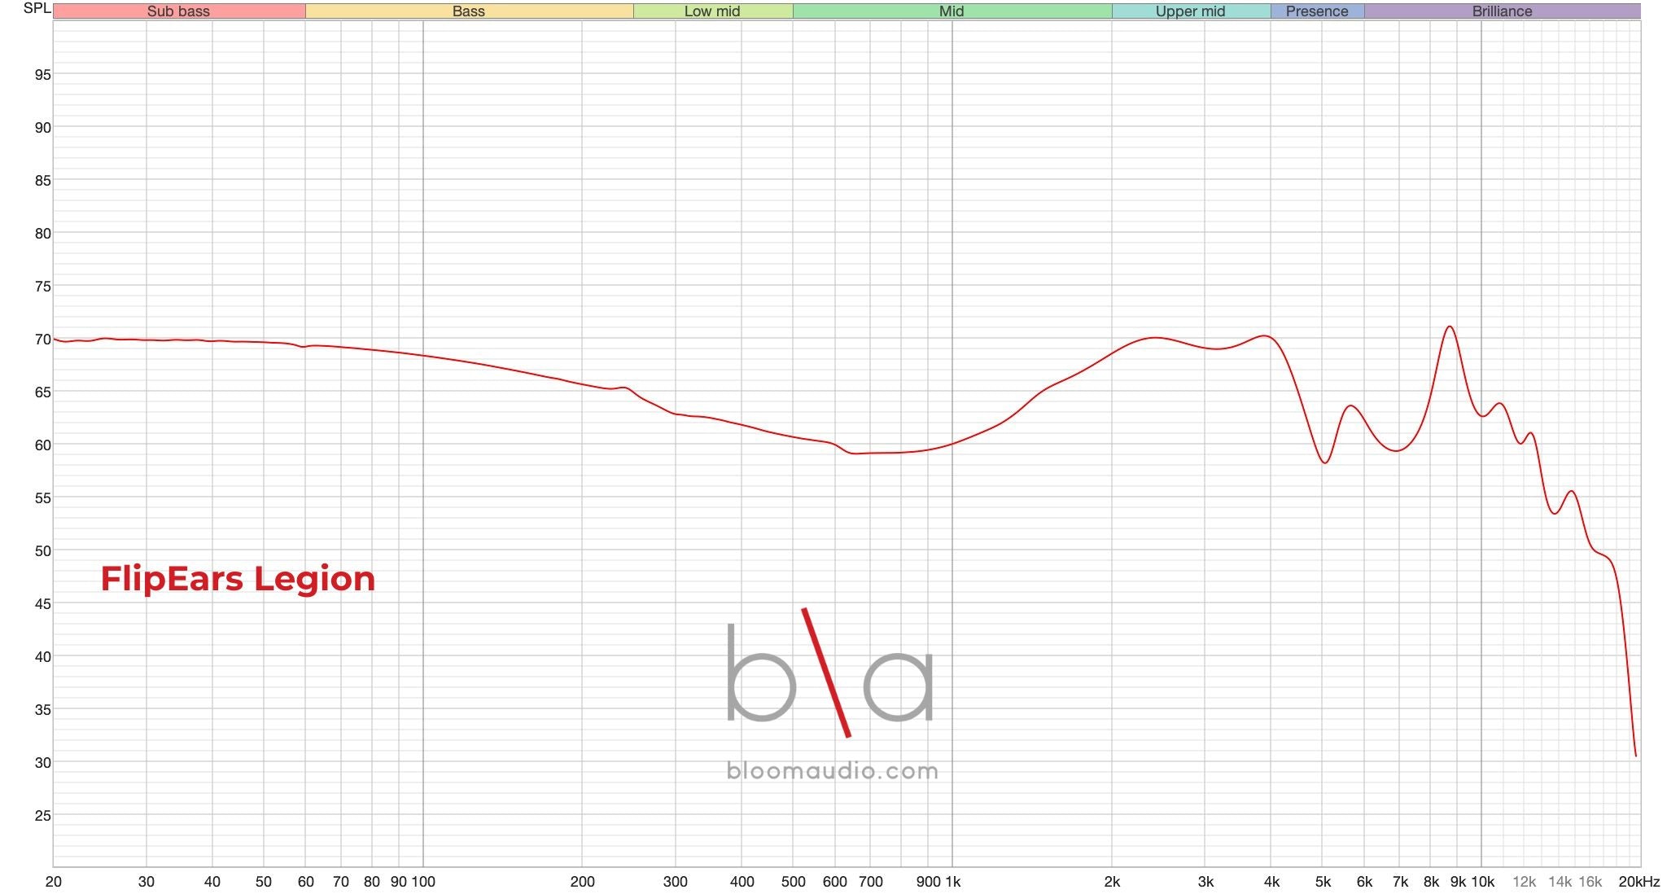1667x894 pixels.
Task: Click the 20kHz frequency axis label
Action: [1639, 882]
